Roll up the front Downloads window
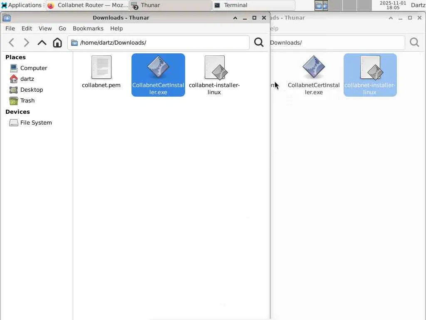The height and width of the screenshot is (320, 426). pos(235,18)
